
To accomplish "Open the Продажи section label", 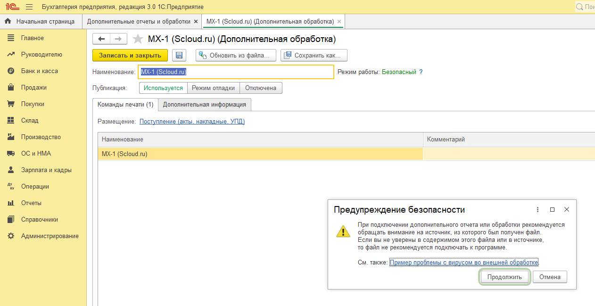I will click(x=34, y=87).
